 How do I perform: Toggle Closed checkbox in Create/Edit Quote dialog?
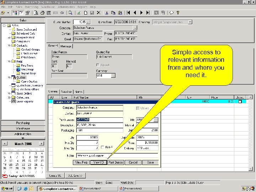[138, 108]
